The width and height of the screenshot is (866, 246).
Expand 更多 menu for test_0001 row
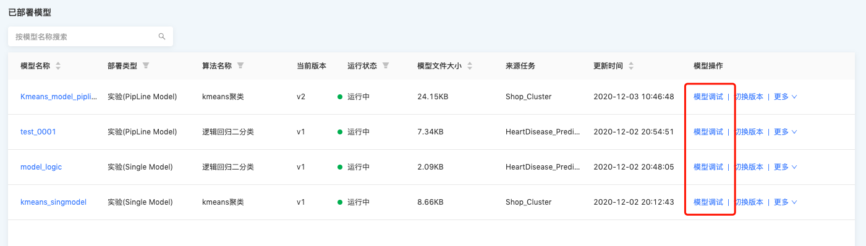(x=785, y=132)
